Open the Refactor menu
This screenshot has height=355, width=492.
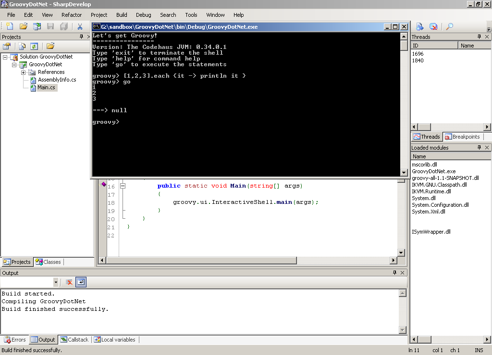click(72, 15)
